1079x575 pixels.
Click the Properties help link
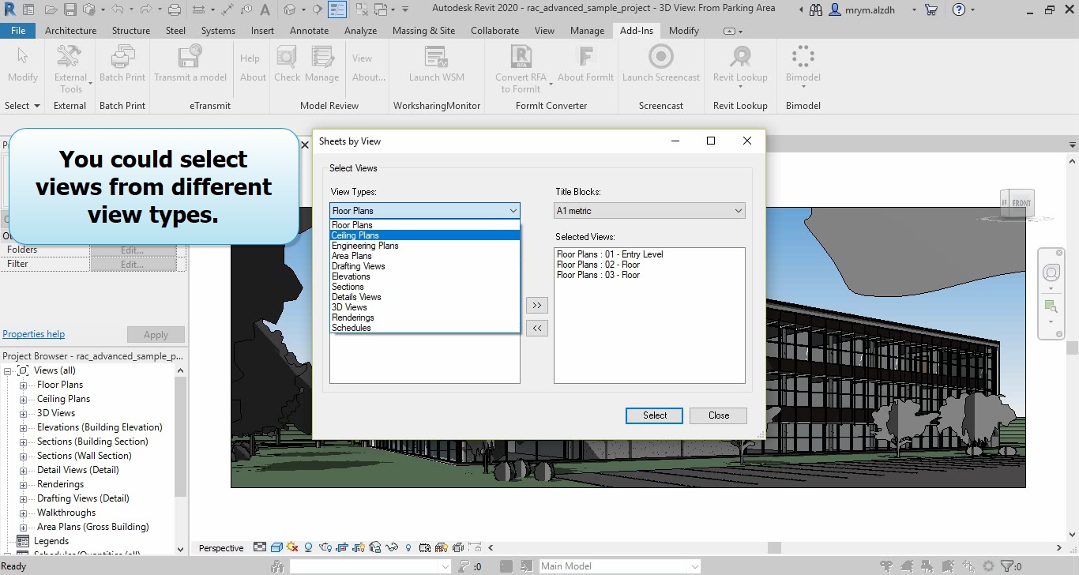[x=34, y=334]
